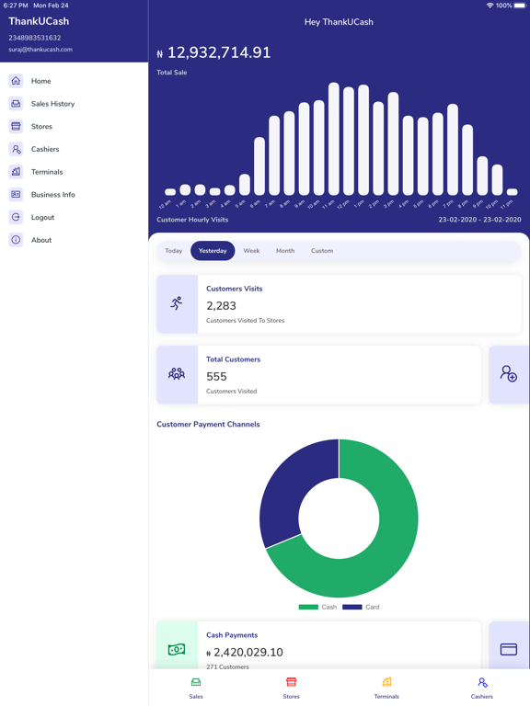Click the Home icon in sidebar
Viewport: 530px width, 706px height.
coord(16,81)
